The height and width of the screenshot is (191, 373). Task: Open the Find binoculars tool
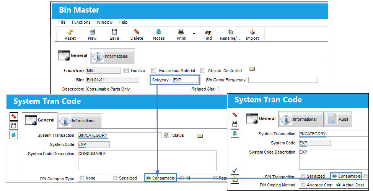tap(207, 32)
